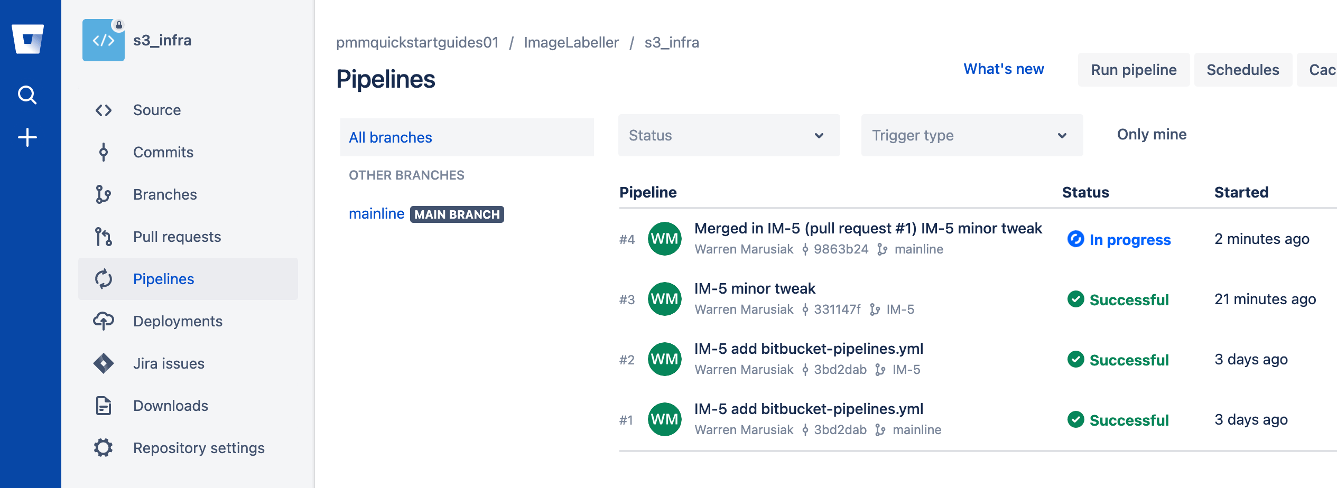
Task: Toggle the Only mine filter
Action: 1152,135
